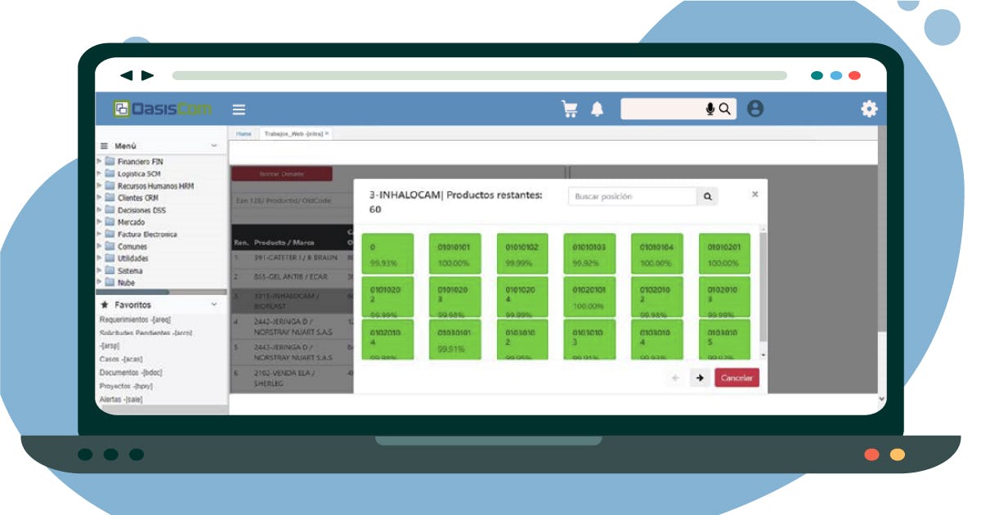Image resolution: width=981 pixels, height=515 pixels.
Task: Click the browser forward arrow
Action: tap(147, 75)
